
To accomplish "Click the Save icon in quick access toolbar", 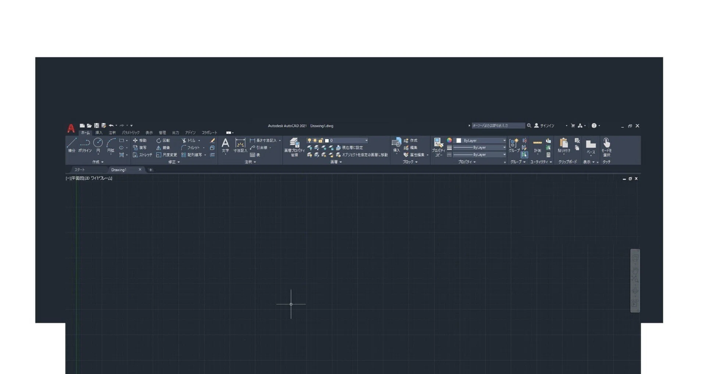I will (x=96, y=125).
